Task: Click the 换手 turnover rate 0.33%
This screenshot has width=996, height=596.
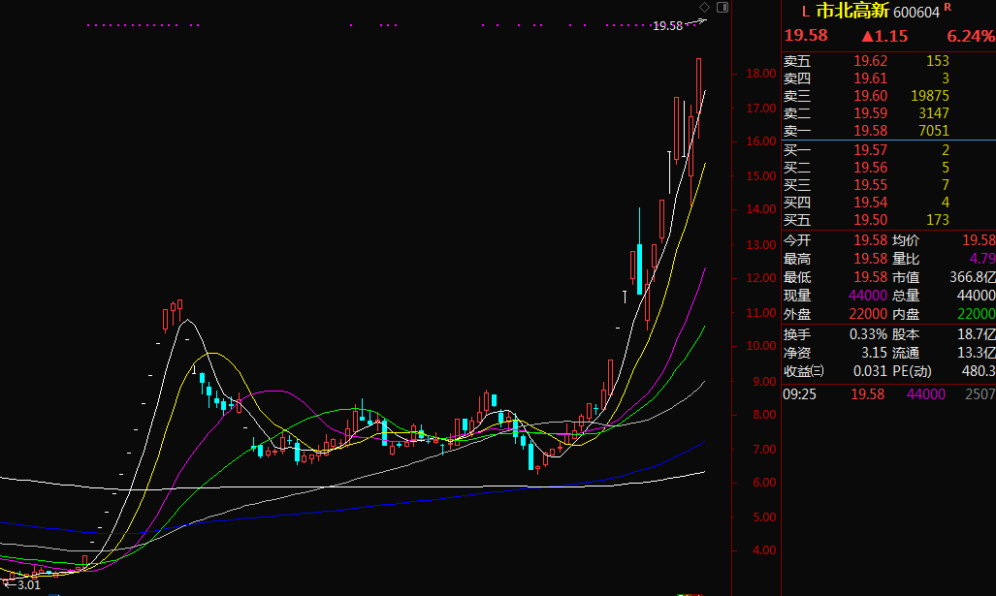Action: coord(868,334)
